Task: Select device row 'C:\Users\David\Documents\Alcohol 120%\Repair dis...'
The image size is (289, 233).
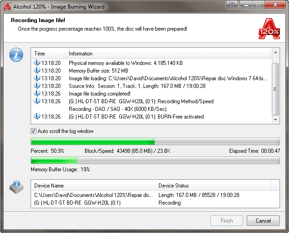Action: 94,195
